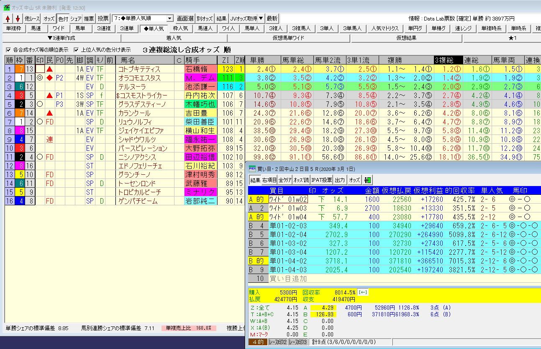Open the 7:◆単勝人気順 combo box
The image size is (541, 349).
click(x=143, y=18)
